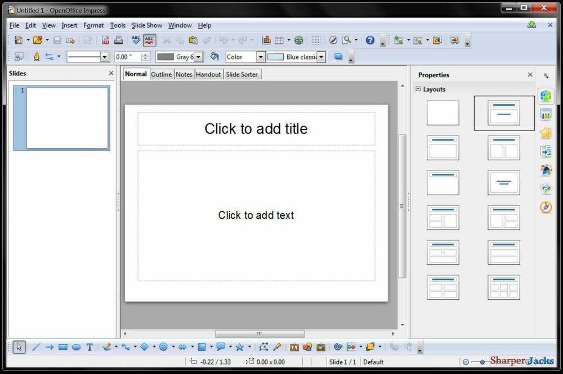The height and width of the screenshot is (374, 563).
Task: Select slide 1 in the Slides panel
Action: [x=61, y=118]
